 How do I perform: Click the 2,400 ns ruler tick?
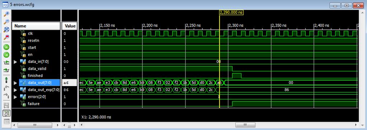point(321,25)
